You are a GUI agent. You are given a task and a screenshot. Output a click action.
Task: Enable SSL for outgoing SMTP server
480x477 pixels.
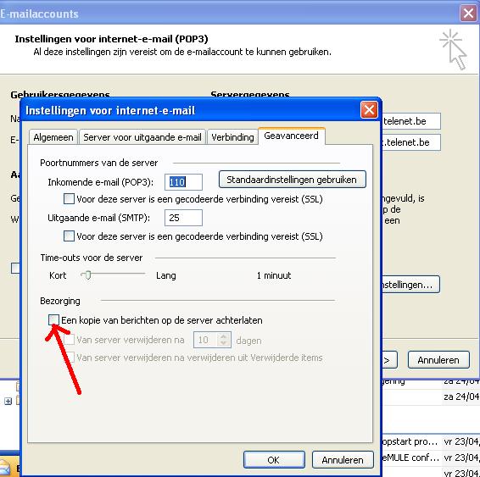(69, 236)
